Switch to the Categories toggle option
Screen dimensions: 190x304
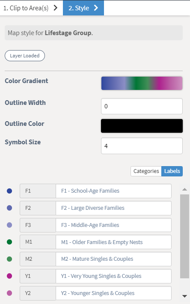[146, 171]
